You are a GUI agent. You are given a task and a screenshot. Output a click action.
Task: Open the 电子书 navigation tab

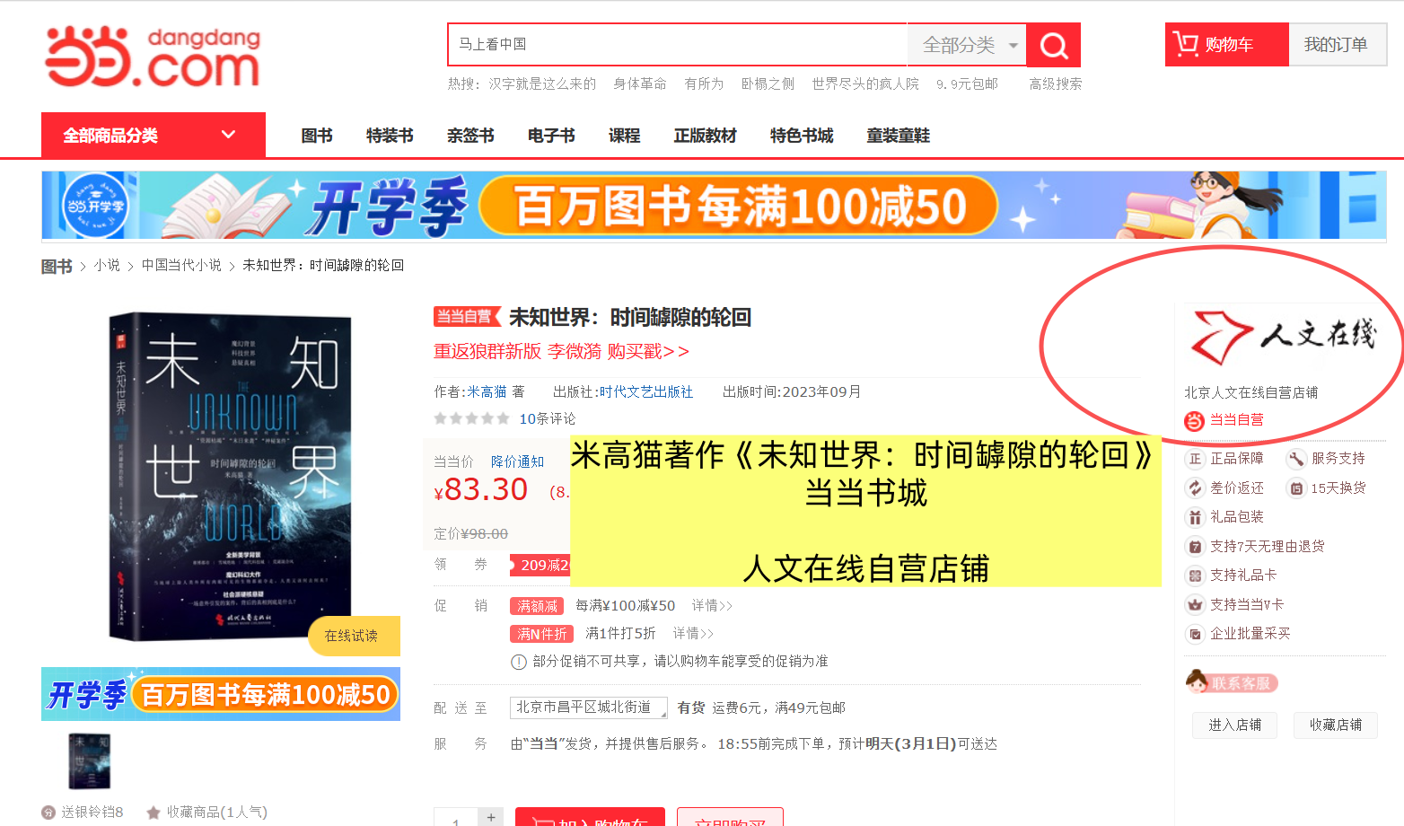coord(551,136)
